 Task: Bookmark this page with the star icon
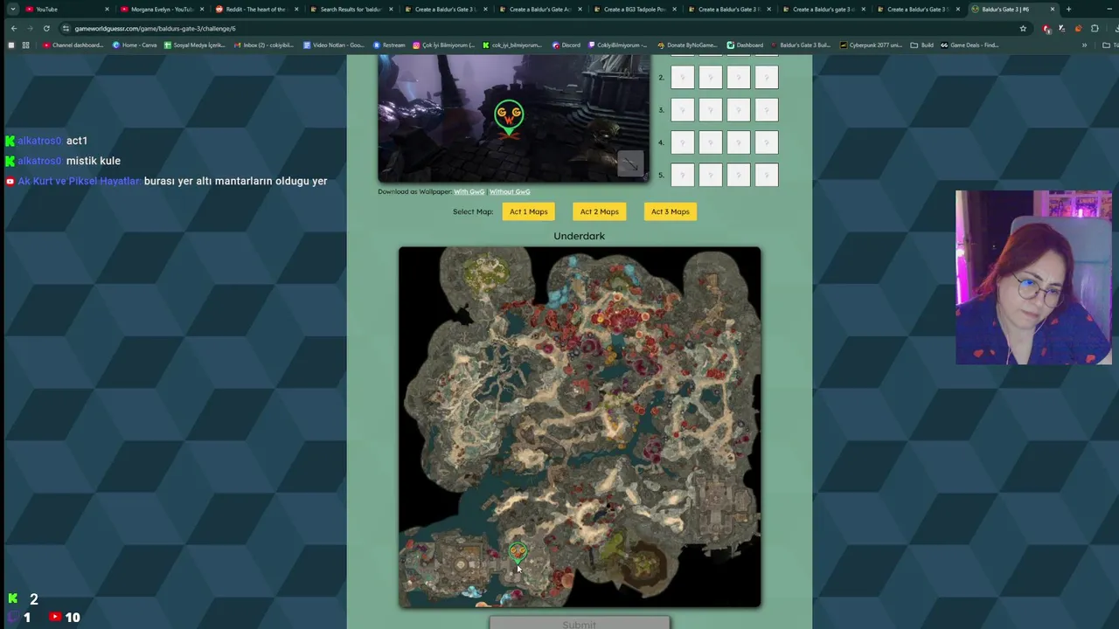coord(1023,28)
